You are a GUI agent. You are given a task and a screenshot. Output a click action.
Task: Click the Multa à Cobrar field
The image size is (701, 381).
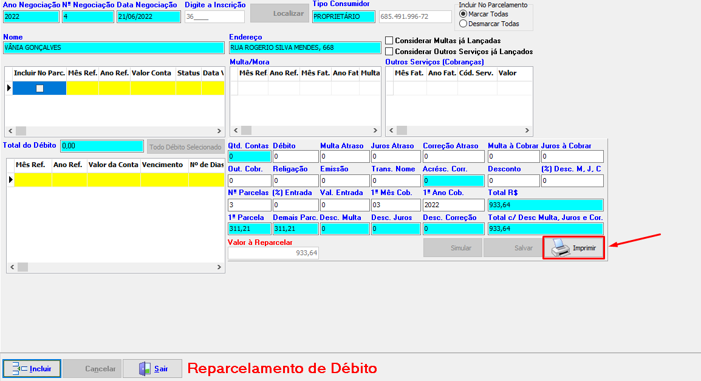tap(513, 157)
